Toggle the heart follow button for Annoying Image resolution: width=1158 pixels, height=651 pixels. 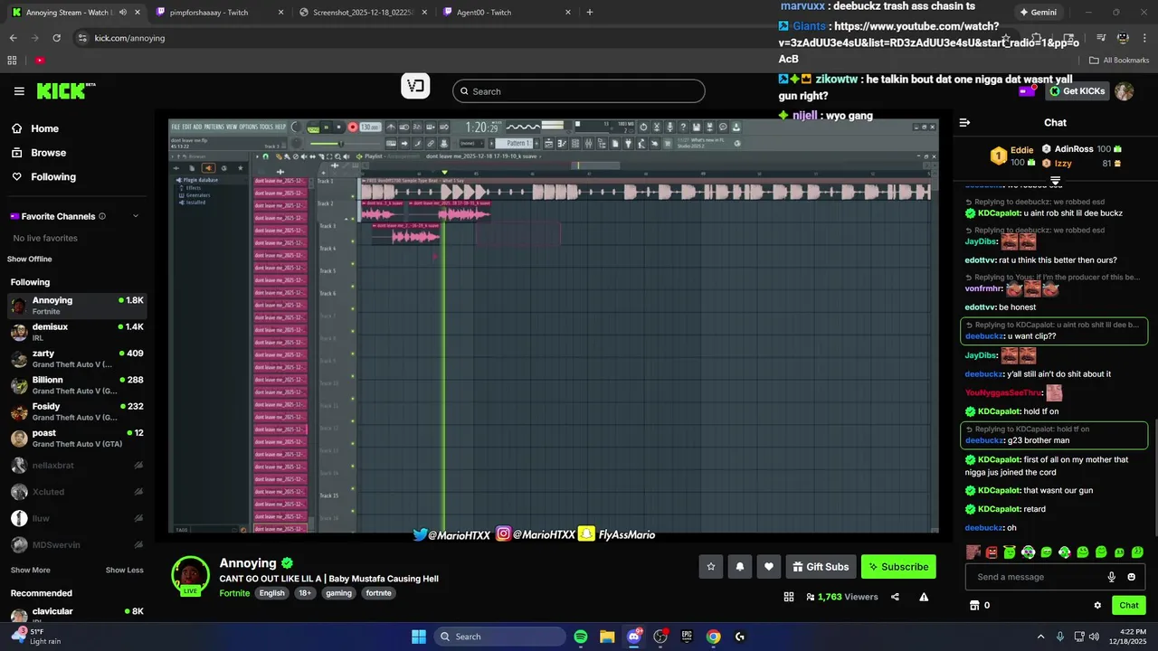(x=769, y=567)
